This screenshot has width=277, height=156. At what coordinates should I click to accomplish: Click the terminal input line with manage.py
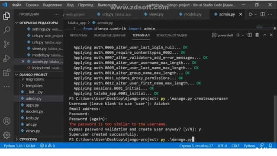[132, 140]
